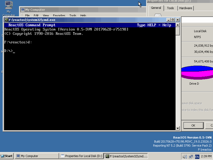Click the cmd.exe title bar icon

(x=6, y=20)
